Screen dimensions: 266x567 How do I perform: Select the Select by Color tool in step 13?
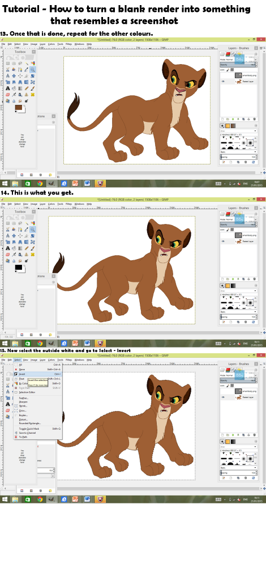[x=33, y=64]
